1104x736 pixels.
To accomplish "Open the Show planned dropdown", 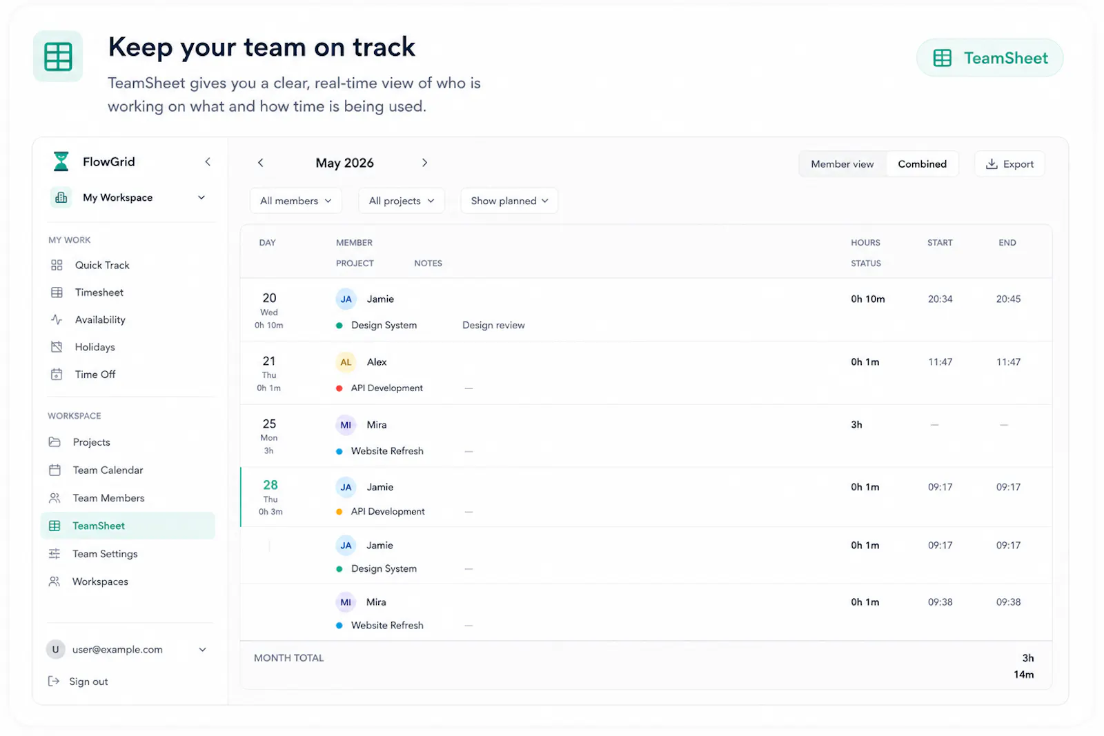I will click(509, 201).
